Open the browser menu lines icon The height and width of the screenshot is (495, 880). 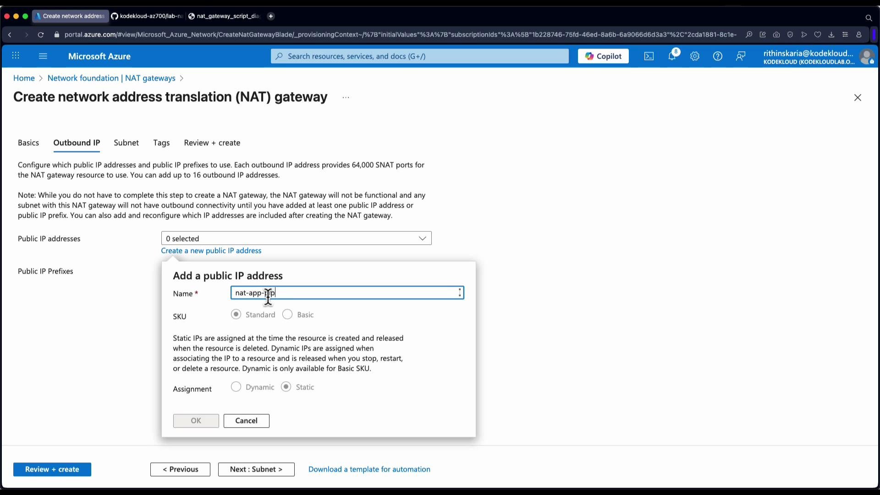845,35
